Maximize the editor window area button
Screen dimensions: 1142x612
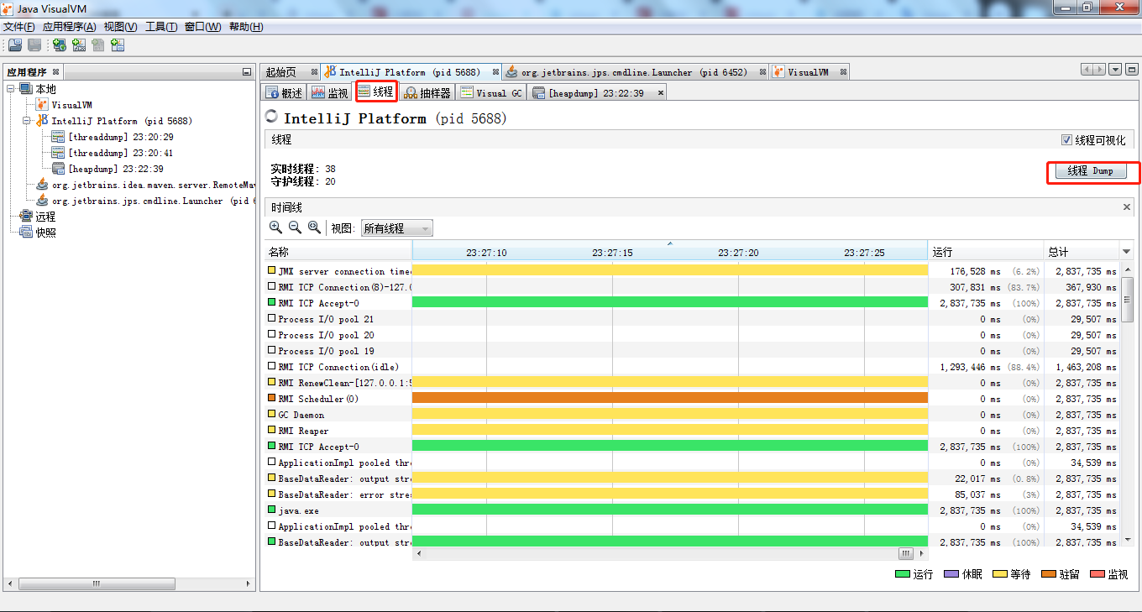pyautogui.click(x=1131, y=70)
